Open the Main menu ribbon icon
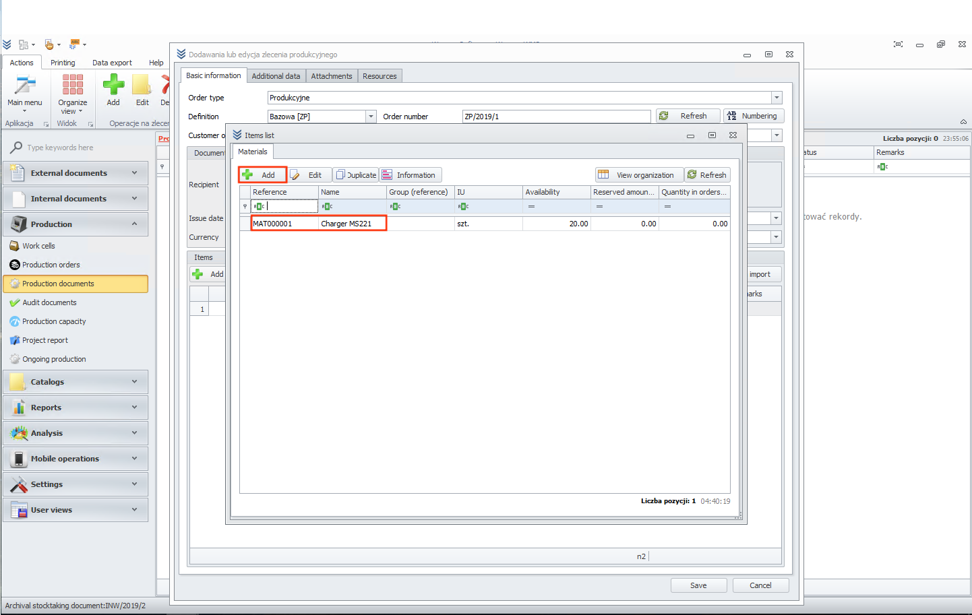The width and height of the screenshot is (972, 615). [x=24, y=93]
